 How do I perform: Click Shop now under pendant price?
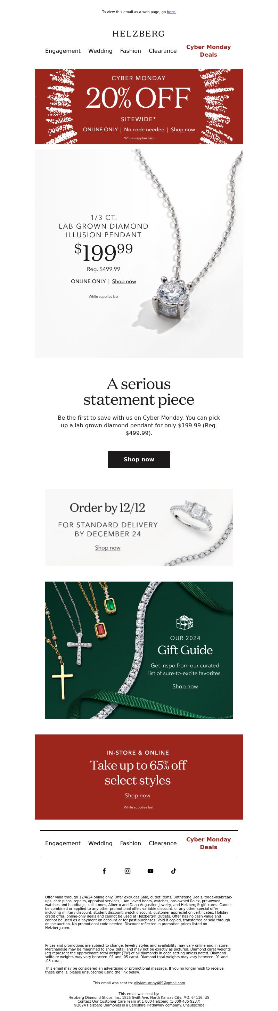[x=124, y=281]
